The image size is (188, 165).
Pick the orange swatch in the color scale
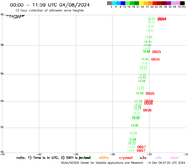[x=150, y=3]
